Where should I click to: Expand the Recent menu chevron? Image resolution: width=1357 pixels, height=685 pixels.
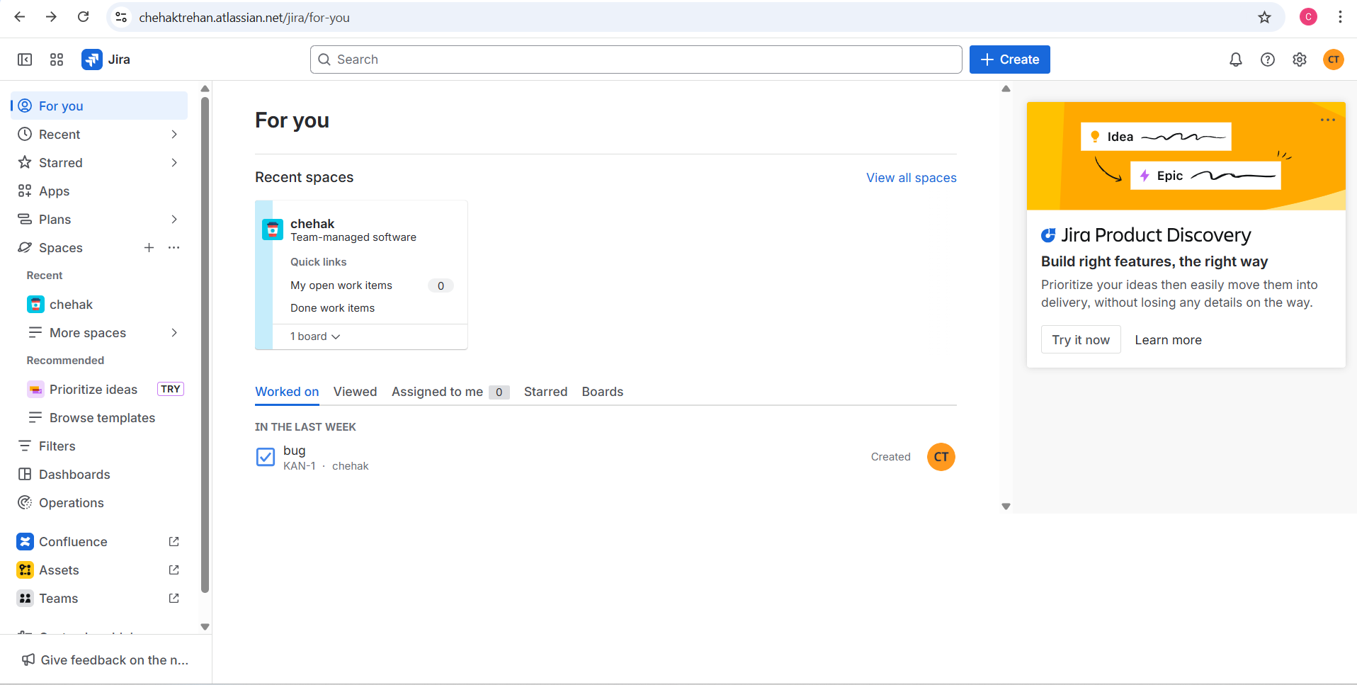174,134
